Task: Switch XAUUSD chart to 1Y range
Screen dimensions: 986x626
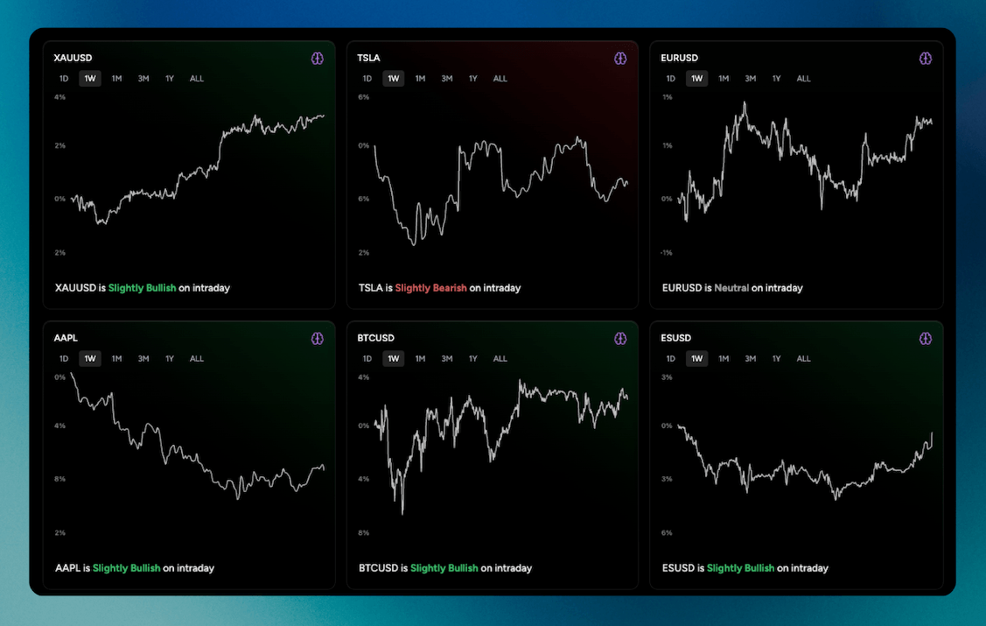Action: [169, 79]
